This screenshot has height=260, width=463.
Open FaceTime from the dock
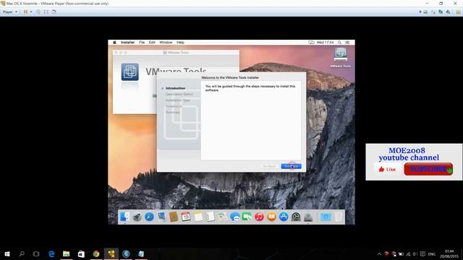247,217
